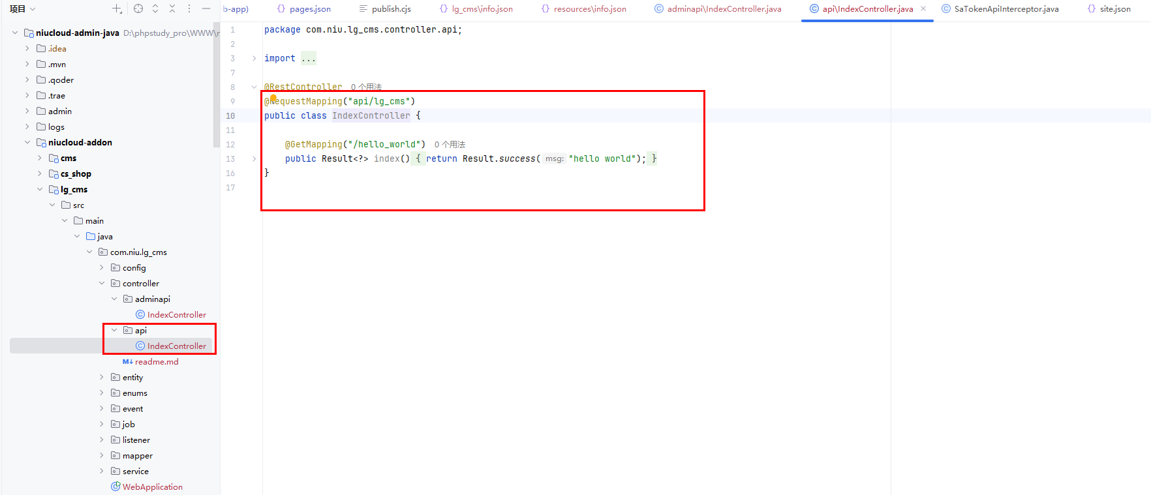Collapse the niucloud-addon folder
1151x495 pixels.
pyautogui.click(x=27, y=142)
